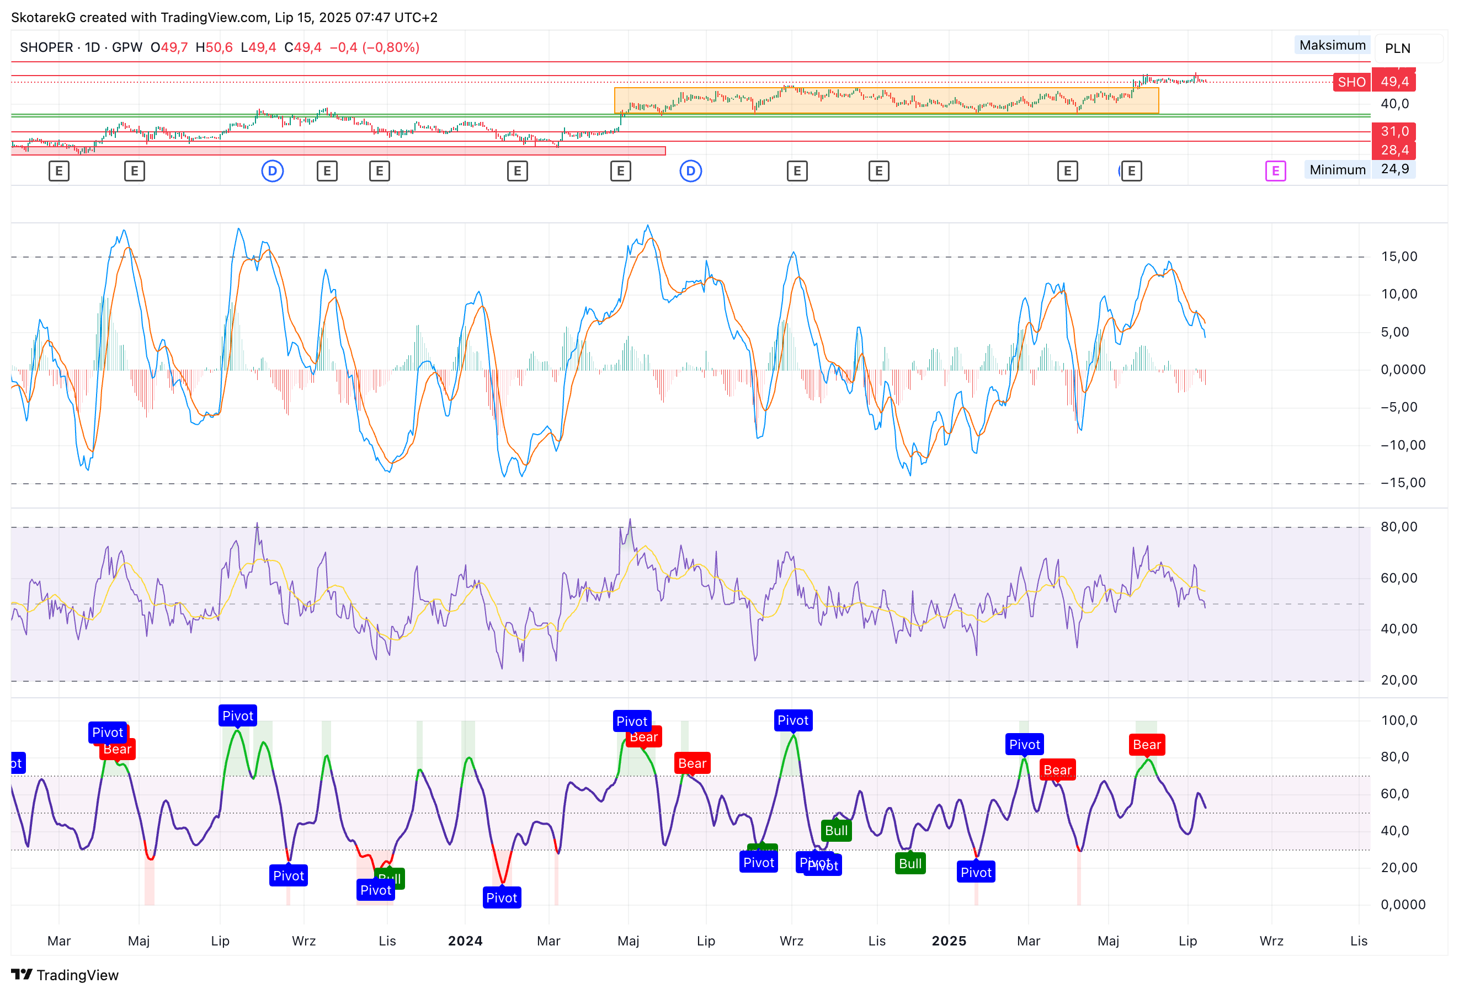Click the red SHO symbol price tag
Screen dimensions: 1459x994
[x=1351, y=82]
